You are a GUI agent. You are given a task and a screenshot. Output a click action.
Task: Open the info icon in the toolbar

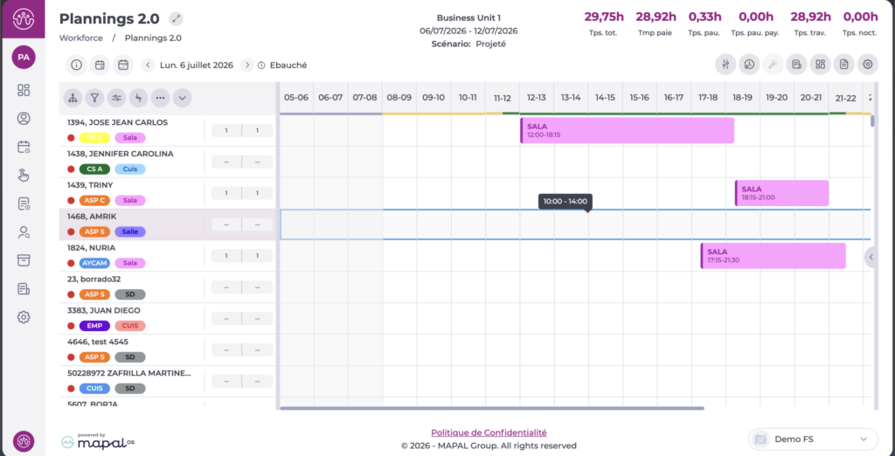pyautogui.click(x=76, y=65)
